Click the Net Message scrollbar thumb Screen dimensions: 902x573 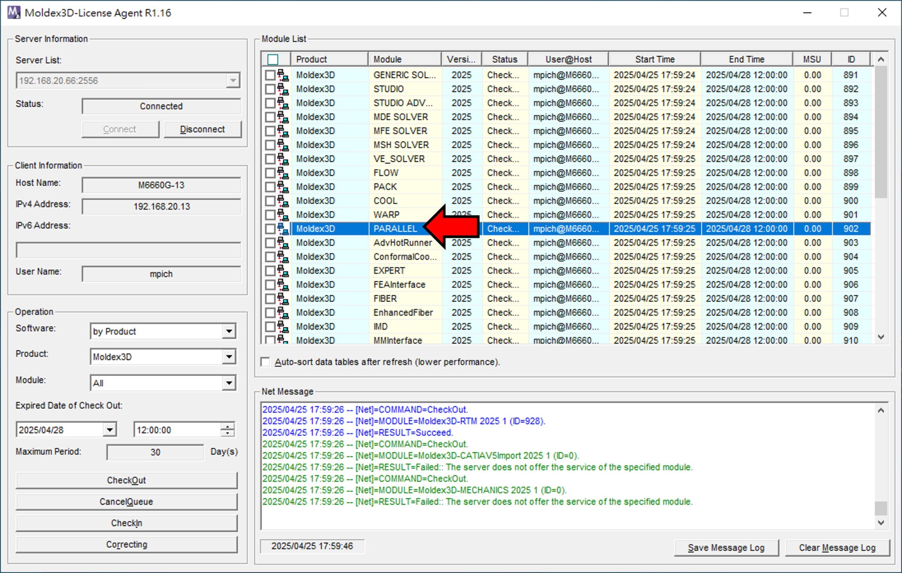coord(881,508)
